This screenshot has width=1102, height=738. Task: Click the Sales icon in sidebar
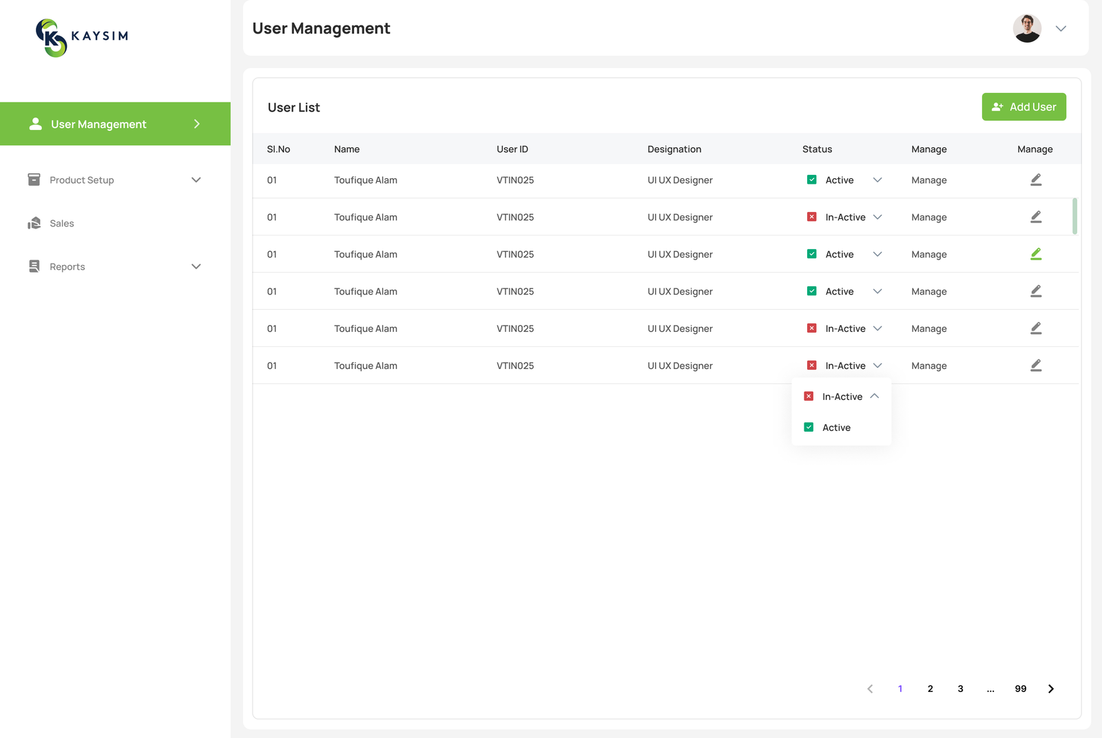click(34, 223)
